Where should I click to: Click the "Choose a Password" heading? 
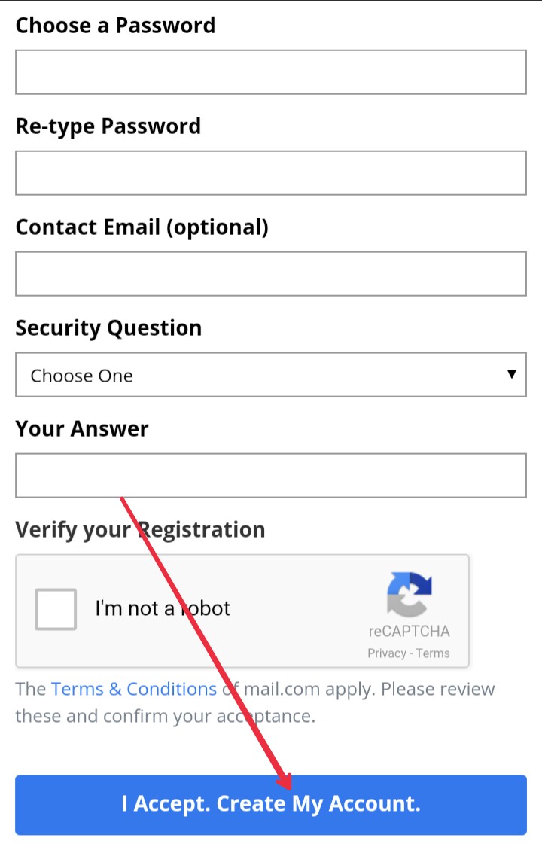tap(115, 26)
